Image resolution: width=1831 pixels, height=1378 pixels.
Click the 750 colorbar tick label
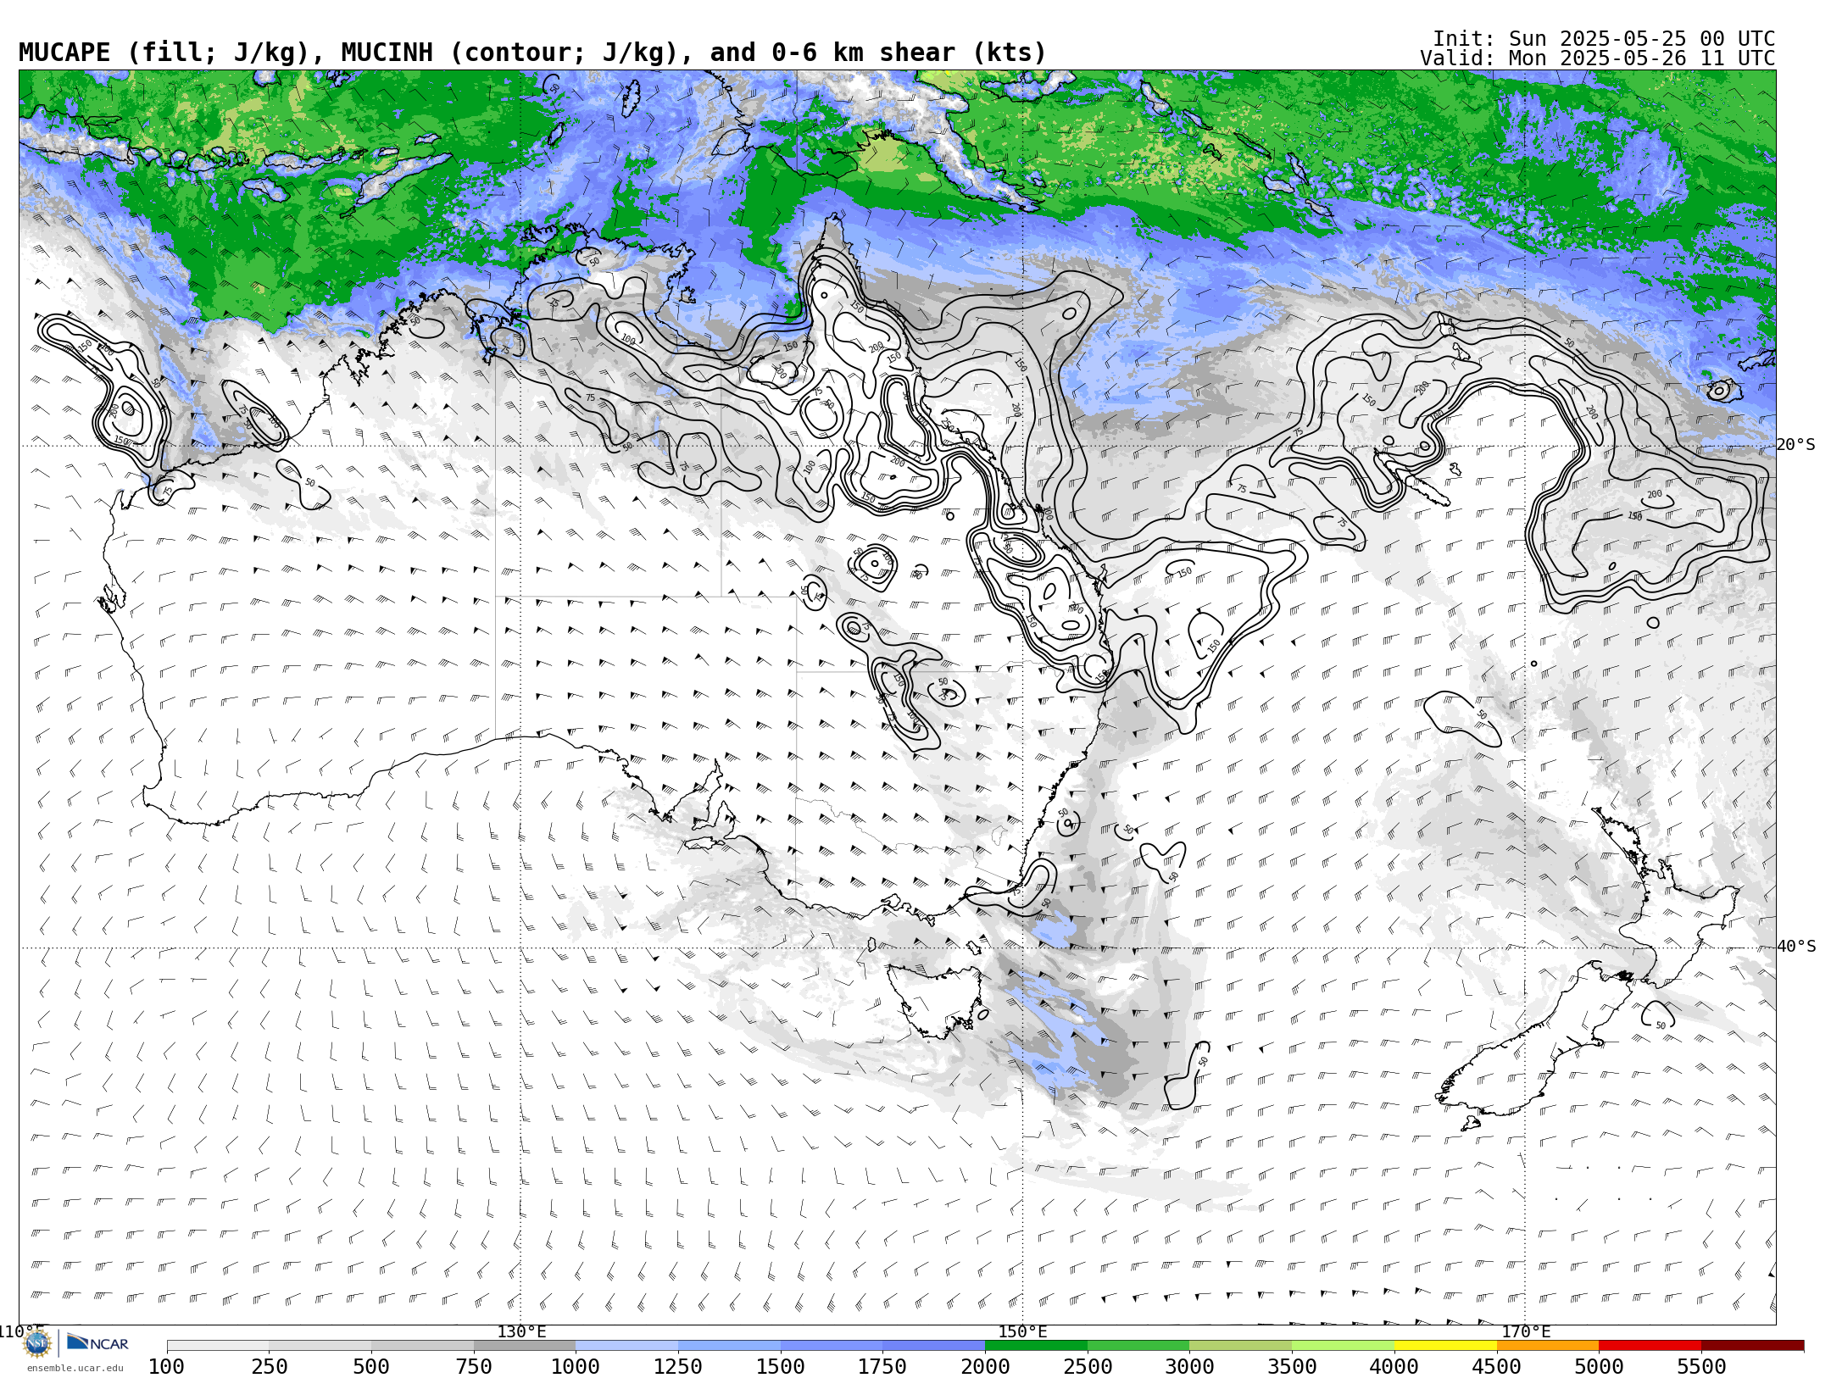474,1366
